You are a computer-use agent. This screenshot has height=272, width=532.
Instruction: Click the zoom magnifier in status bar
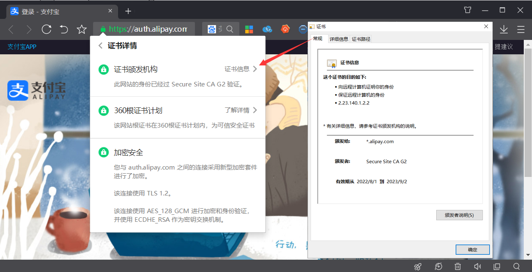[516, 266]
